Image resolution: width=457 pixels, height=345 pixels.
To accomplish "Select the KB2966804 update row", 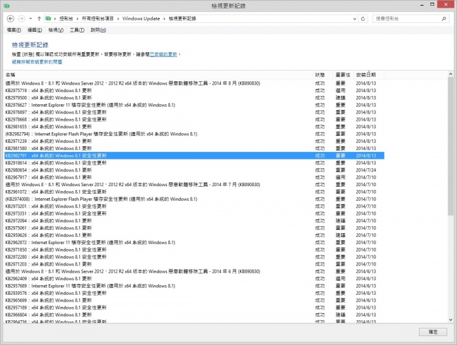I will 194,315.
